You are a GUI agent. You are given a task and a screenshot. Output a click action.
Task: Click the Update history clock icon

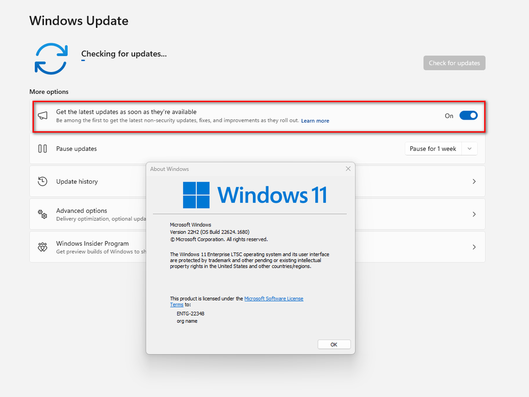click(43, 181)
